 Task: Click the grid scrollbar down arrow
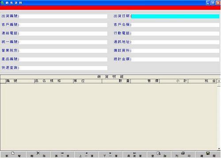pyautogui.click(x=219, y=148)
